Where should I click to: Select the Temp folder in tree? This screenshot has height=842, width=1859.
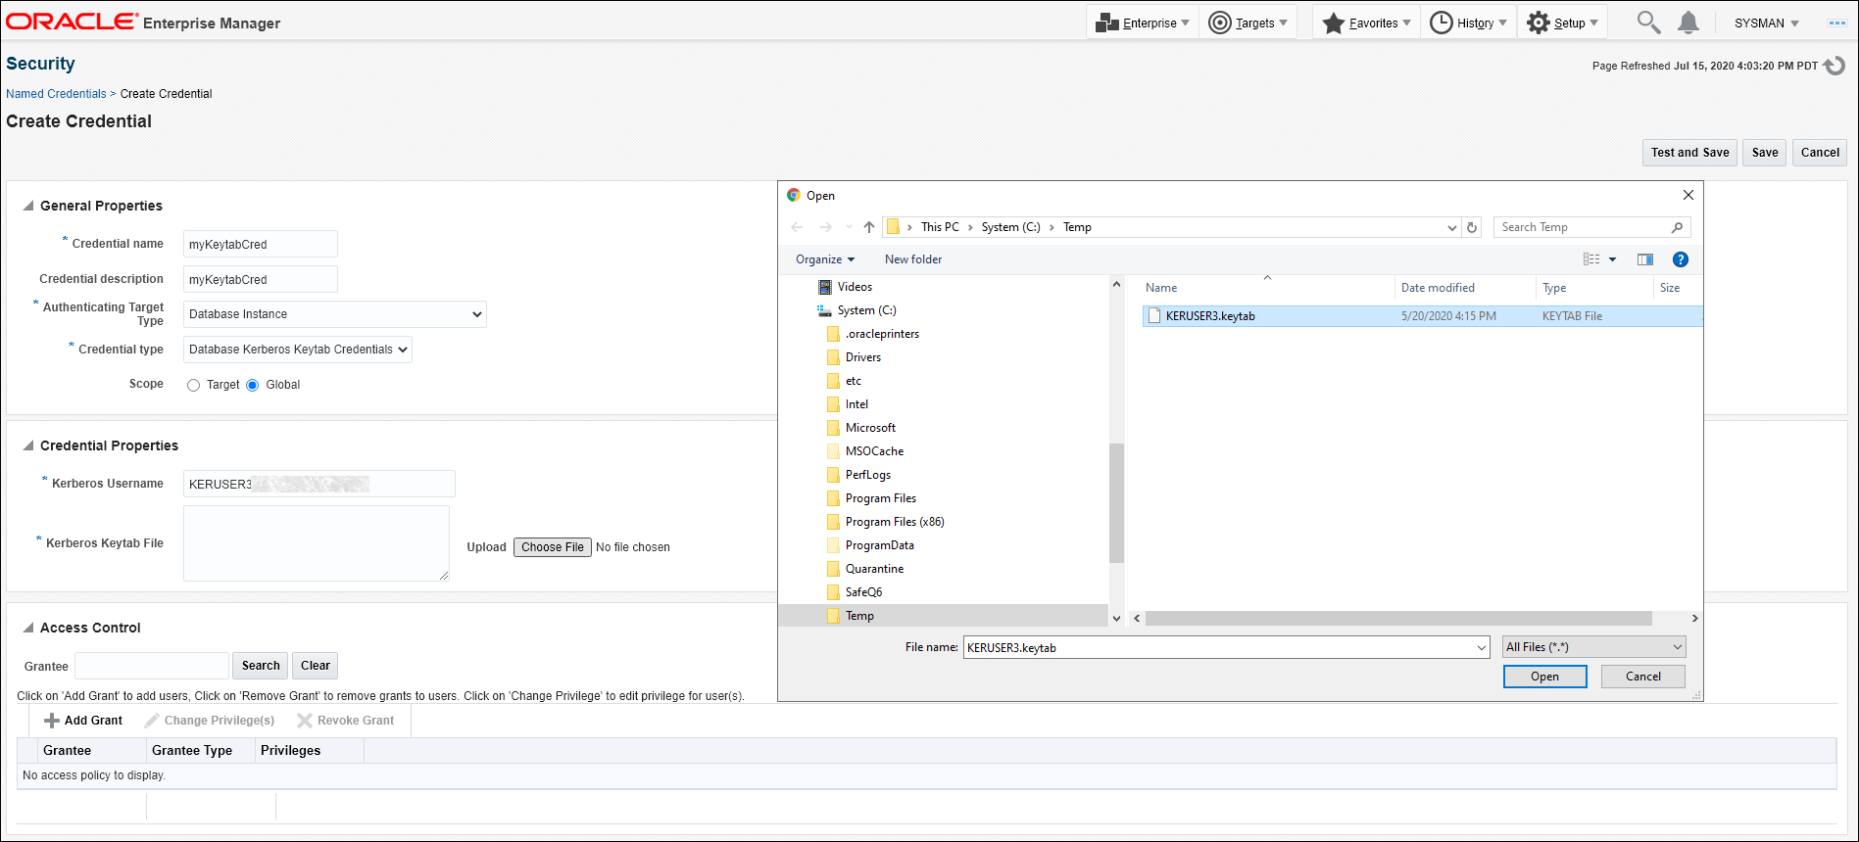pos(859,616)
